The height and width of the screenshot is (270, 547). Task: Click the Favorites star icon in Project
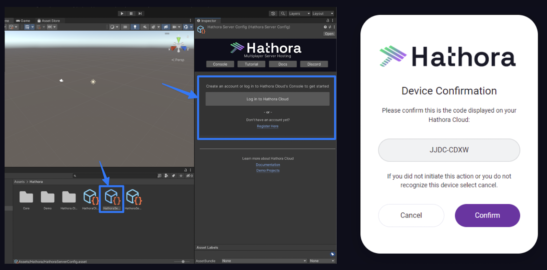(x=181, y=176)
